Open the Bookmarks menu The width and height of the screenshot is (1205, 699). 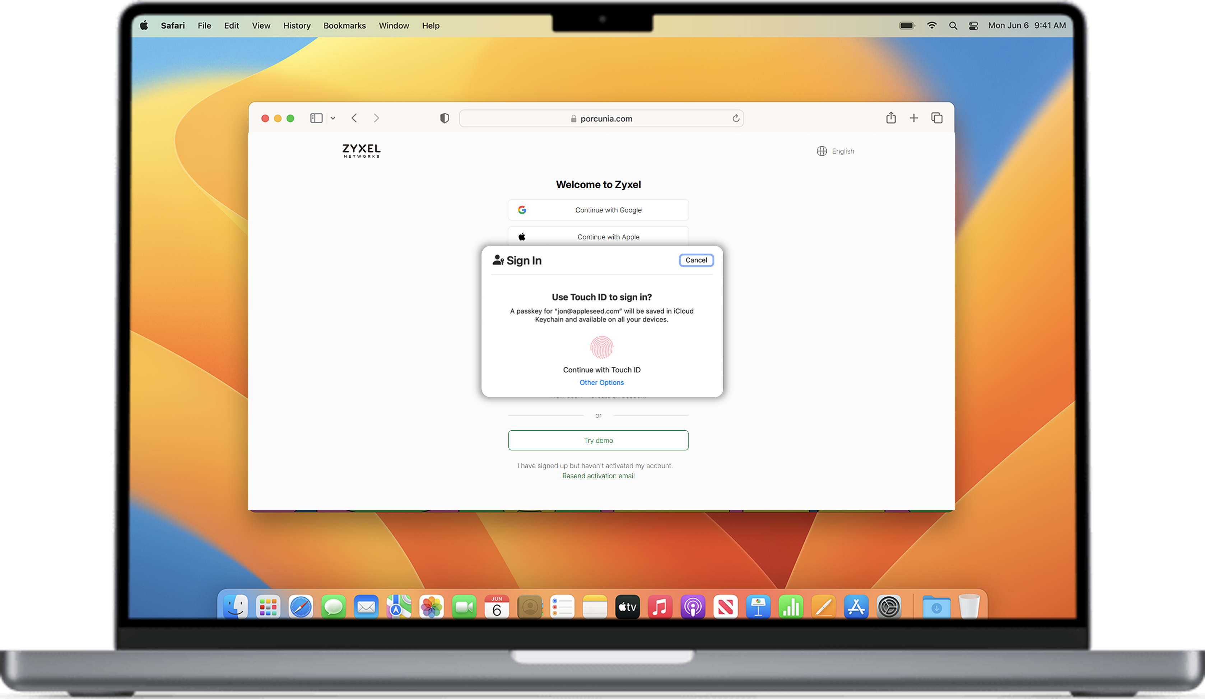[344, 26]
